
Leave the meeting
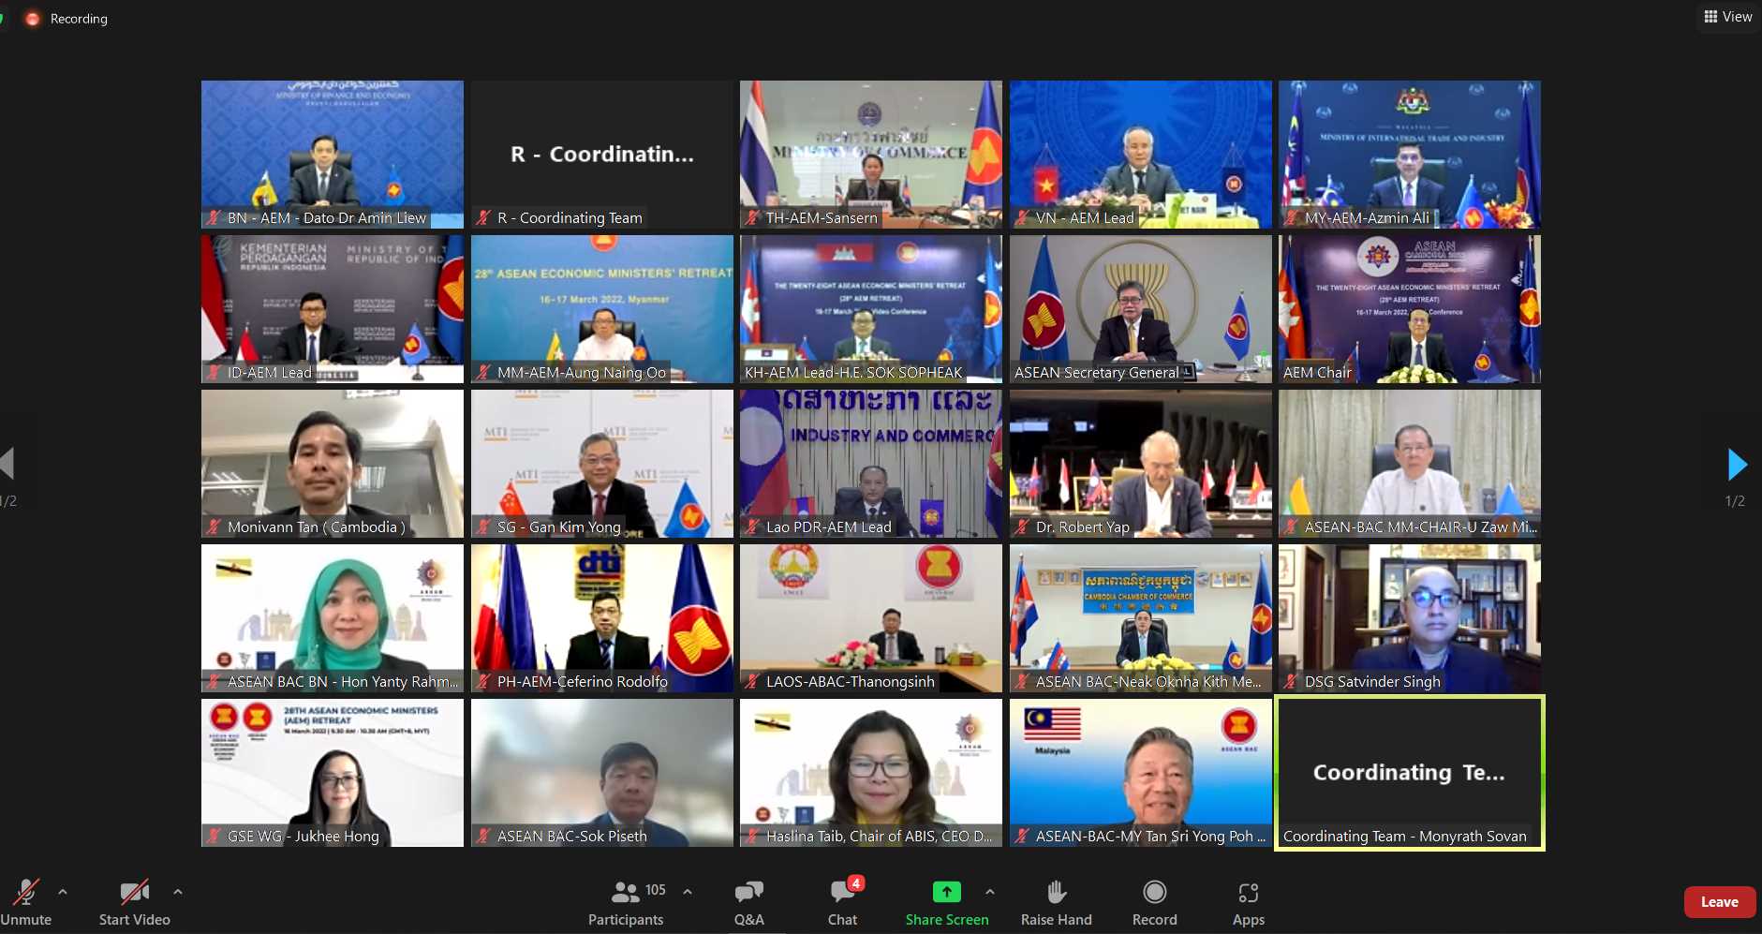pos(1720,902)
